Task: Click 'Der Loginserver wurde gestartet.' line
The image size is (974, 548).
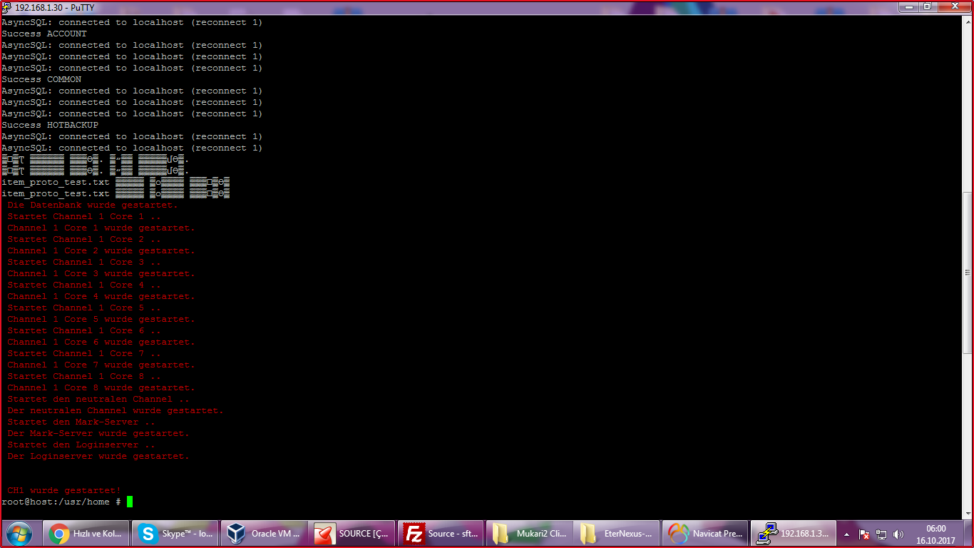Action: click(98, 456)
